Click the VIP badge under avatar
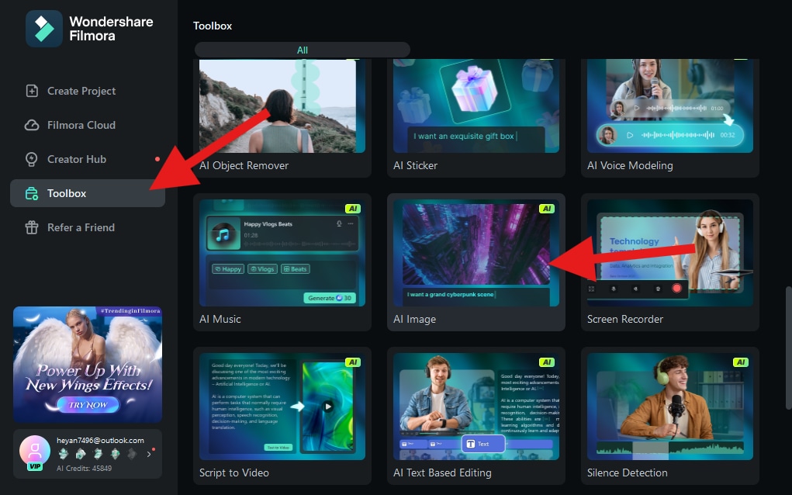The image size is (792, 495). tap(34, 466)
